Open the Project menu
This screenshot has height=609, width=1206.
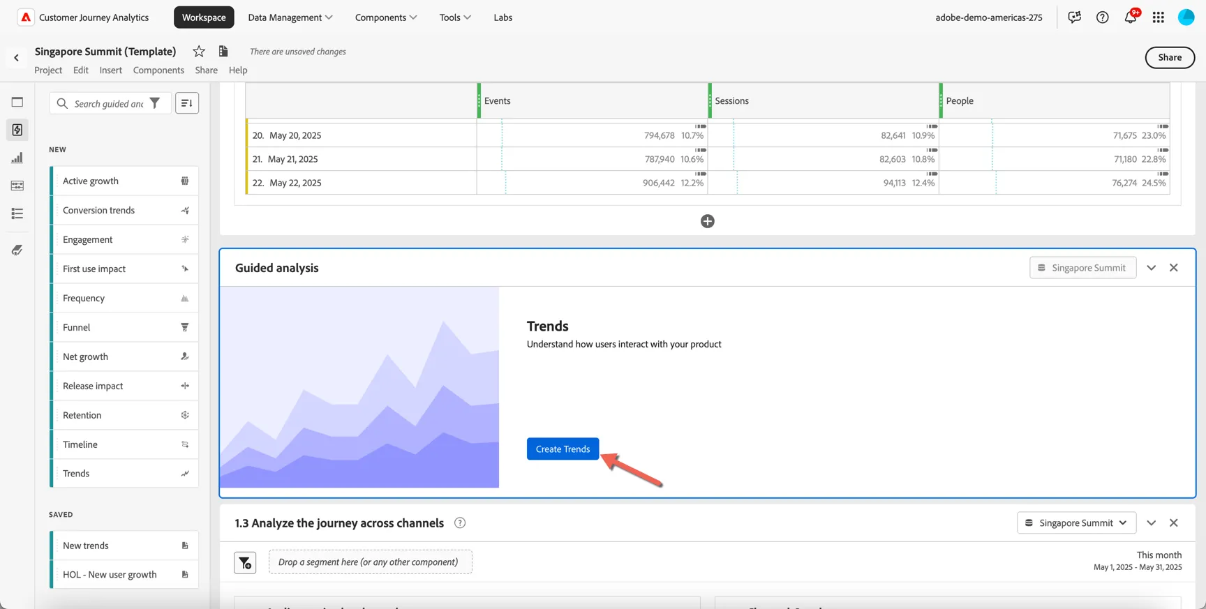click(x=48, y=70)
